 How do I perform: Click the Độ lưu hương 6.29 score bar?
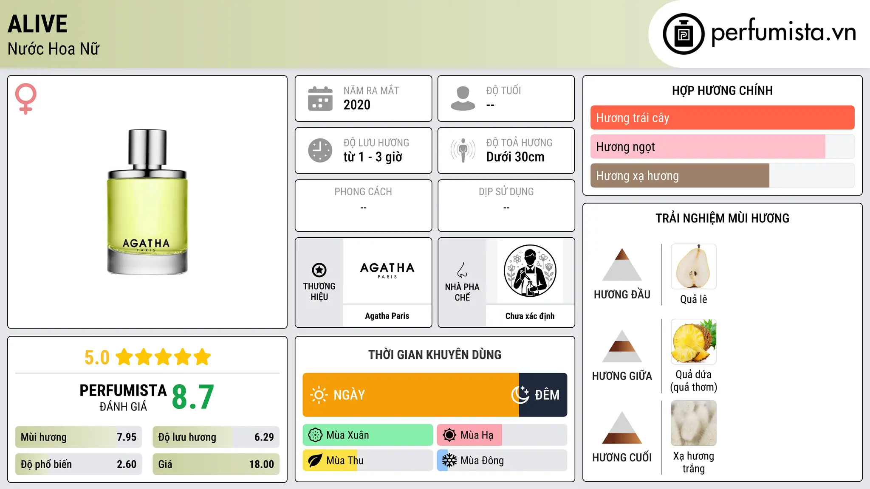pos(216,437)
